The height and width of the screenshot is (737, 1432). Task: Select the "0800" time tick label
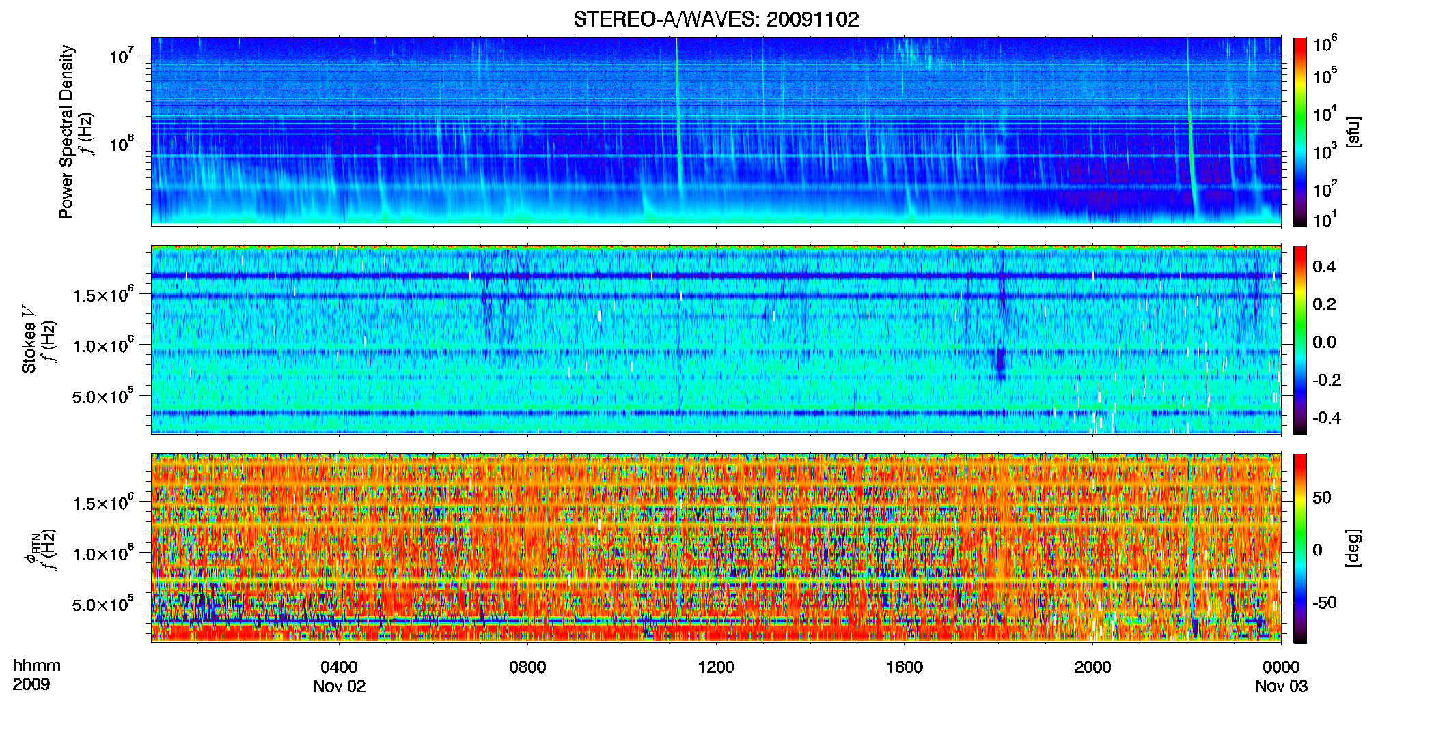(x=527, y=667)
